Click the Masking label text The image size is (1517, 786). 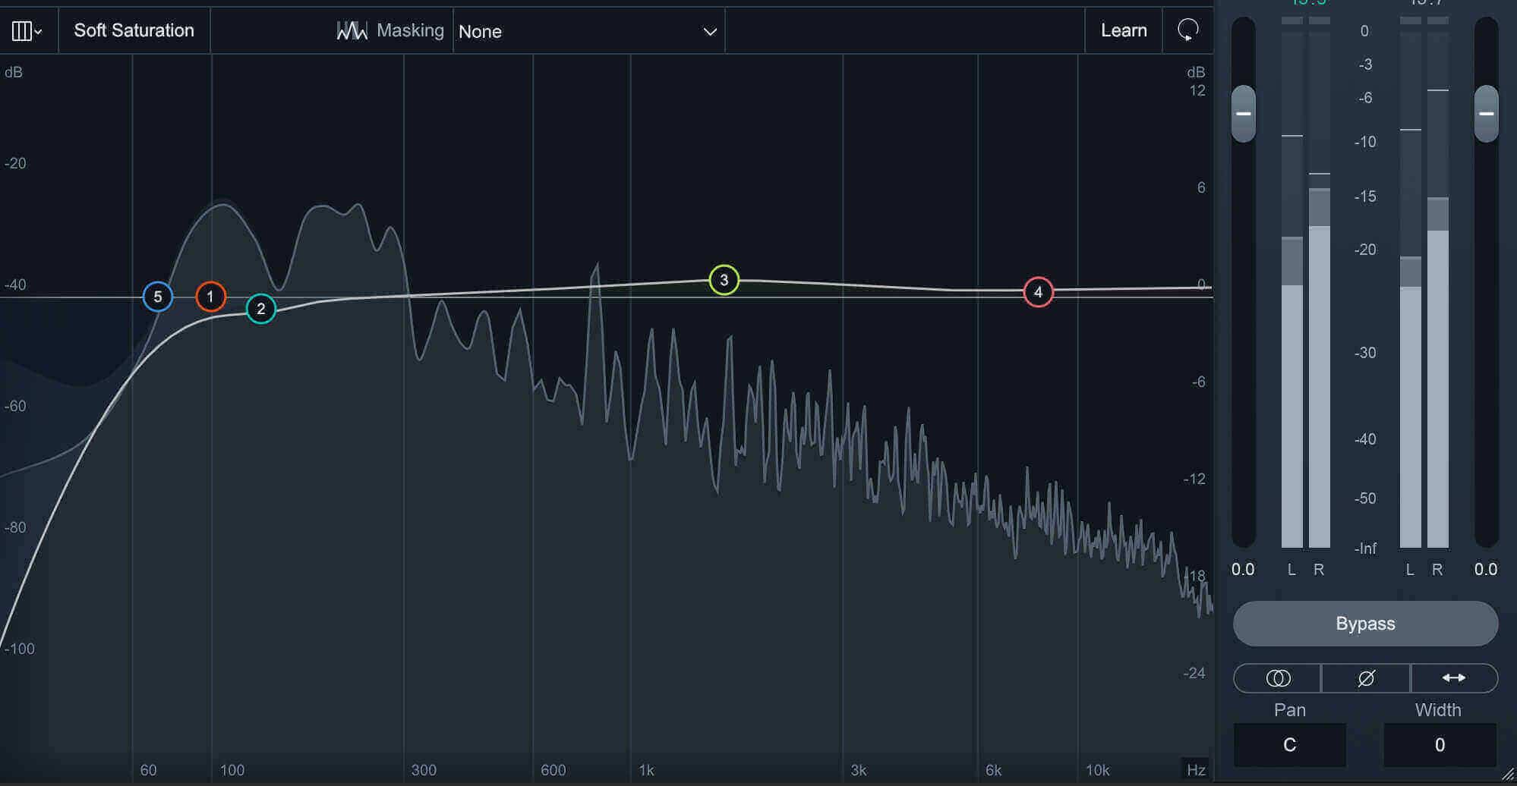pyautogui.click(x=410, y=30)
